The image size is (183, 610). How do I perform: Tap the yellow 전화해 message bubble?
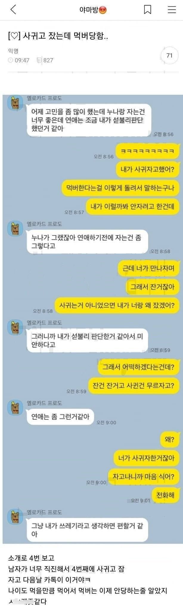coord(166,495)
